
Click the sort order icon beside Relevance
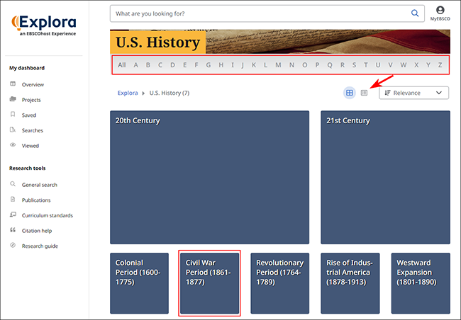click(x=387, y=93)
